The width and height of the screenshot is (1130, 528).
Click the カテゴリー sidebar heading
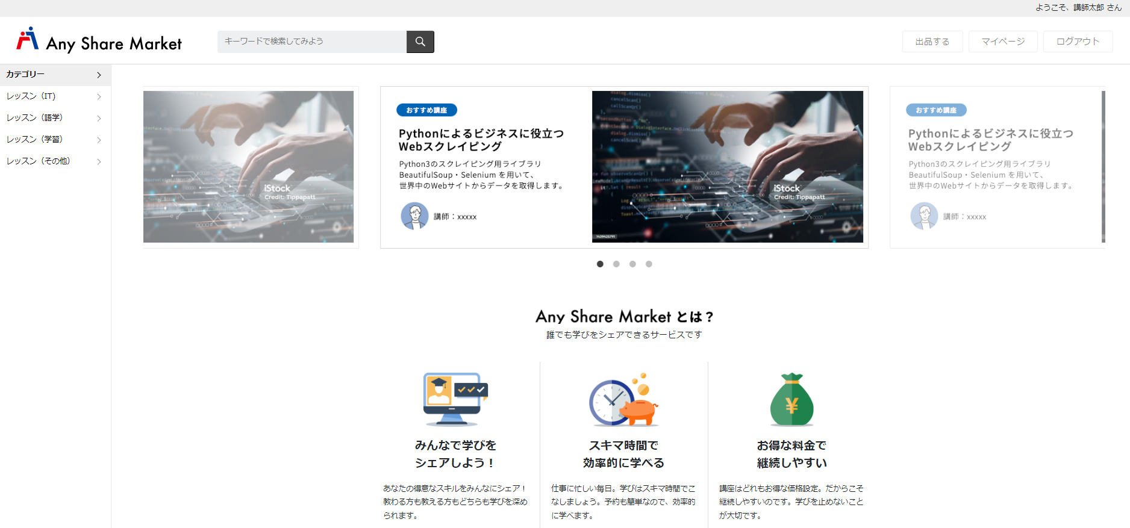tap(25, 75)
